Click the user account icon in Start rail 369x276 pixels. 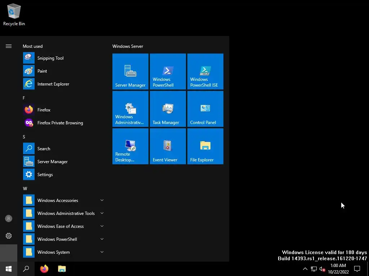(9, 218)
